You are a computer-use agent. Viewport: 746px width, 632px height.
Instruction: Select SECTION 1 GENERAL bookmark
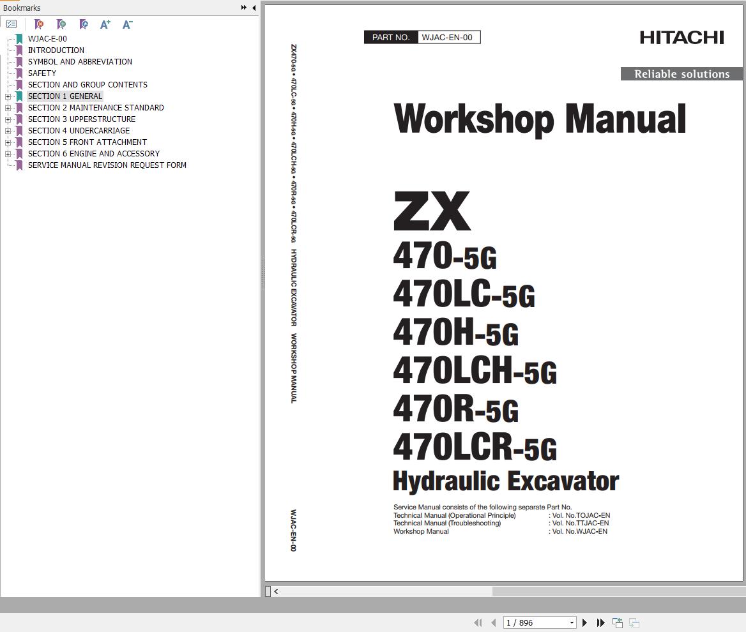pyautogui.click(x=65, y=96)
